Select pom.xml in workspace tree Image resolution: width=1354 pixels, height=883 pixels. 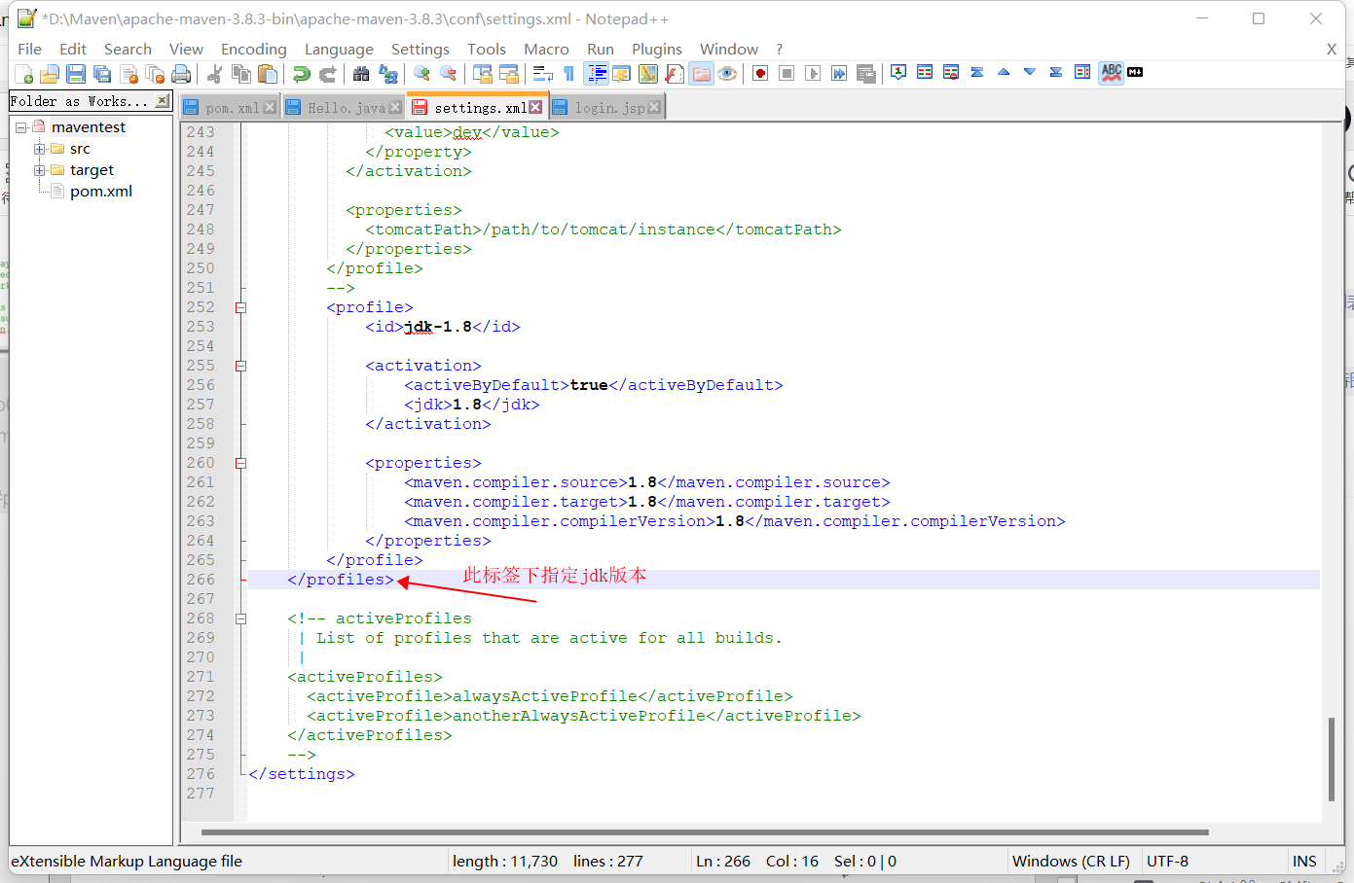point(101,192)
